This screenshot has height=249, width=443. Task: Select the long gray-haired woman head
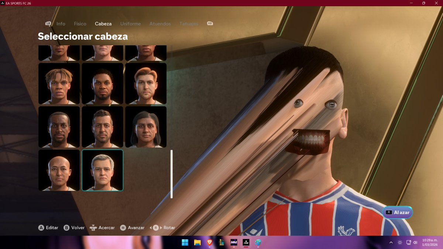(x=146, y=127)
